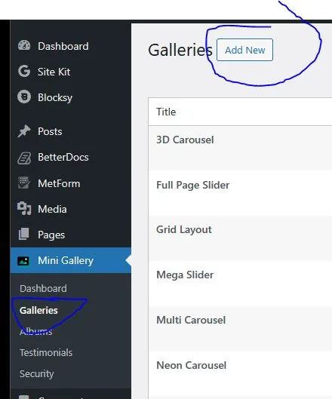This screenshot has height=399, width=332.
Task: Open the Neon Carousel gallery
Action: click(x=191, y=365)
